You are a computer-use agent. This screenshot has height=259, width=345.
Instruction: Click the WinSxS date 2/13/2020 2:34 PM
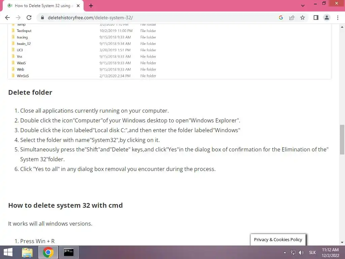pyautogui.click(x=115, y=76)
